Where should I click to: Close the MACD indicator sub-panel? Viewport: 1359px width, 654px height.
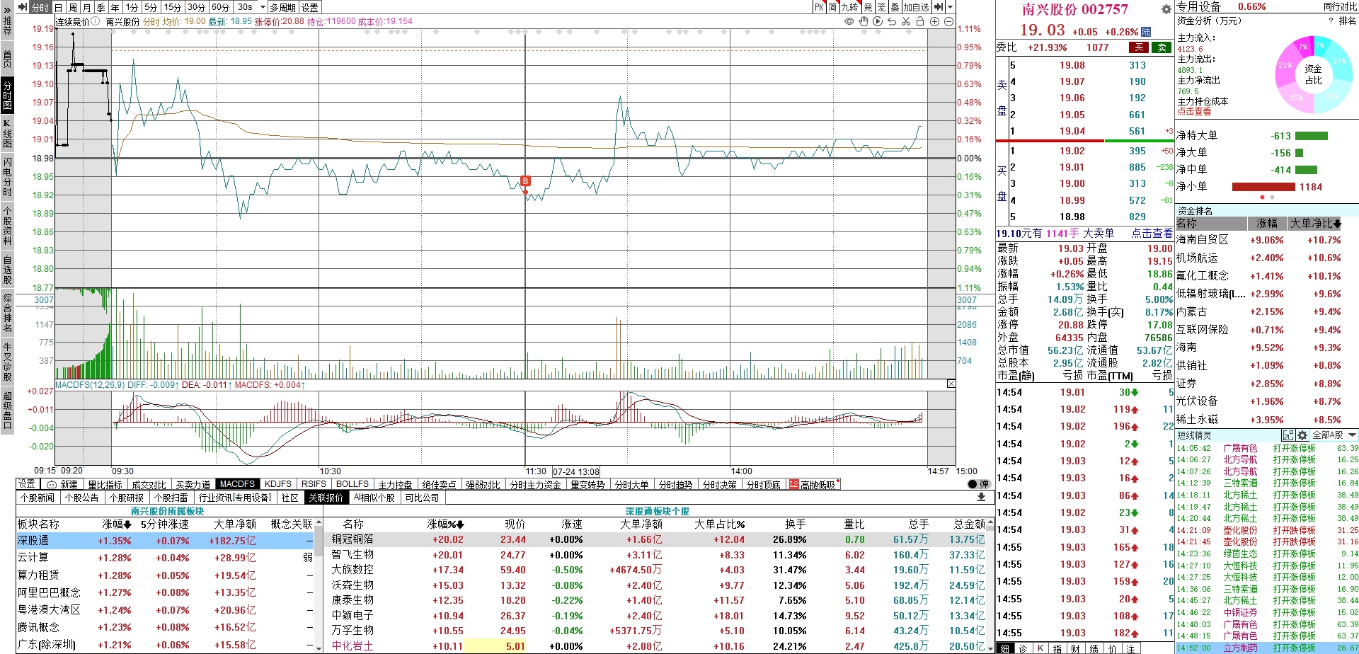pos(951,384)
